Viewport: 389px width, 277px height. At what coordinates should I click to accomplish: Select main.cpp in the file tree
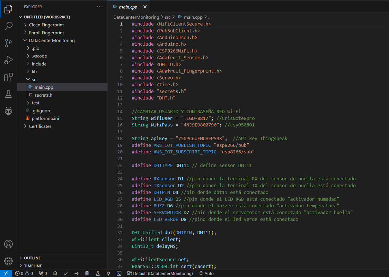[62, 87]
